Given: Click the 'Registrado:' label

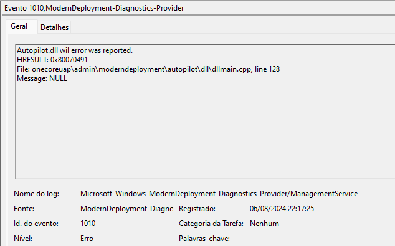Looking at the screenshot, I should [x=197, y=209].
